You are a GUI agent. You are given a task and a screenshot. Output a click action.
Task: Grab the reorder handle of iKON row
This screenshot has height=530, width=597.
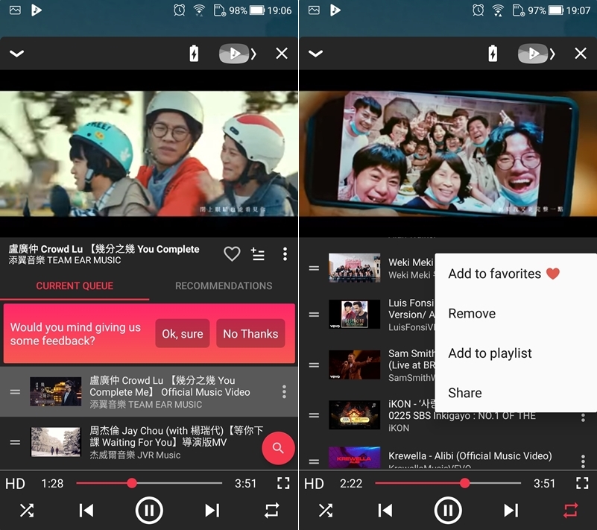(314, 415)
